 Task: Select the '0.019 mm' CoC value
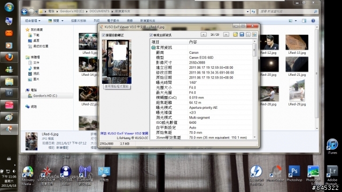(196, 98)
